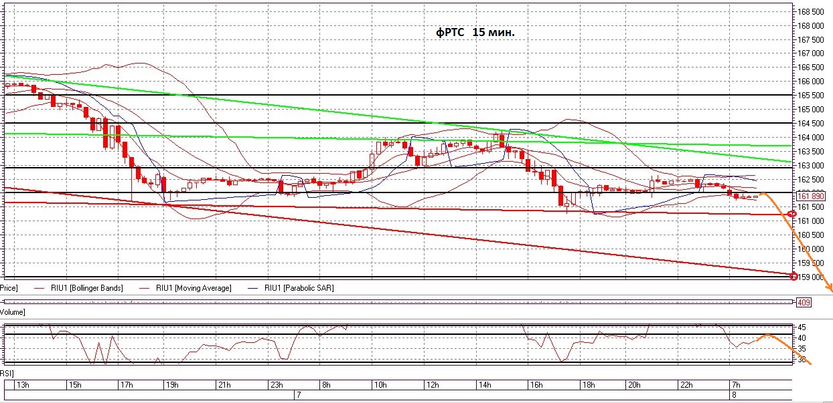This screenshot has height=403, width=833.
Task: Click the RSI scale value 35
Action: [x=803, y=348]
